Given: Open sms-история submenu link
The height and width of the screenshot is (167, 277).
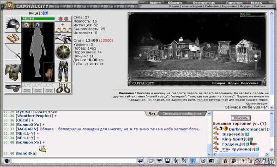Looking at the screenshot, I should tap(192, 6).
